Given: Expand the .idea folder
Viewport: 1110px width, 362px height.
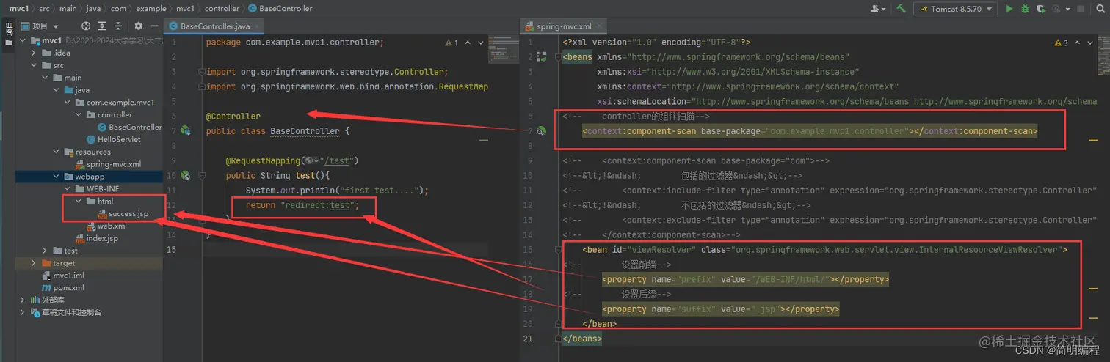Looking at the screenshot, I should [x=34, y=53].
